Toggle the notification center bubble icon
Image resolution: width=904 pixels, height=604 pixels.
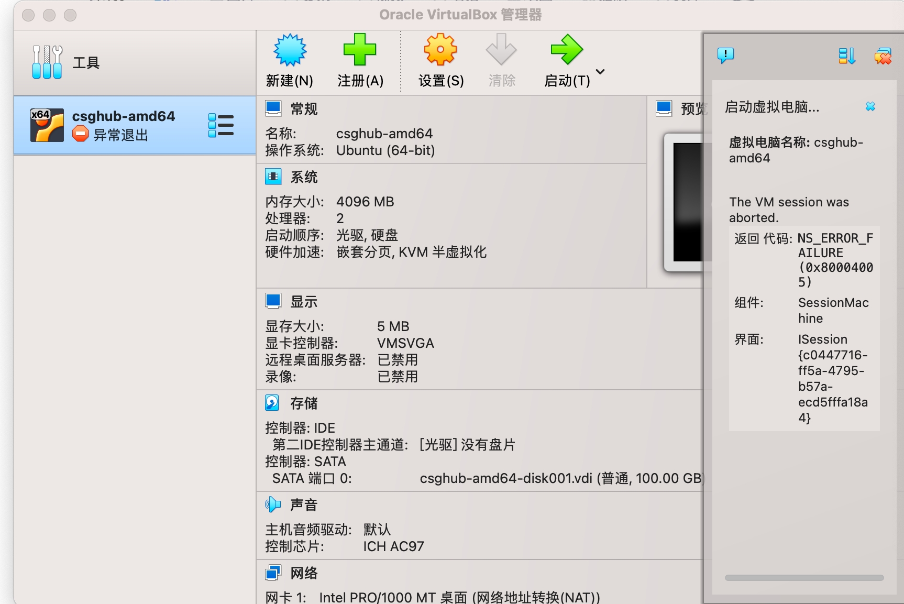pos(725,55)
